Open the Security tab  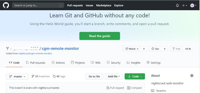(x=113, y=63)
